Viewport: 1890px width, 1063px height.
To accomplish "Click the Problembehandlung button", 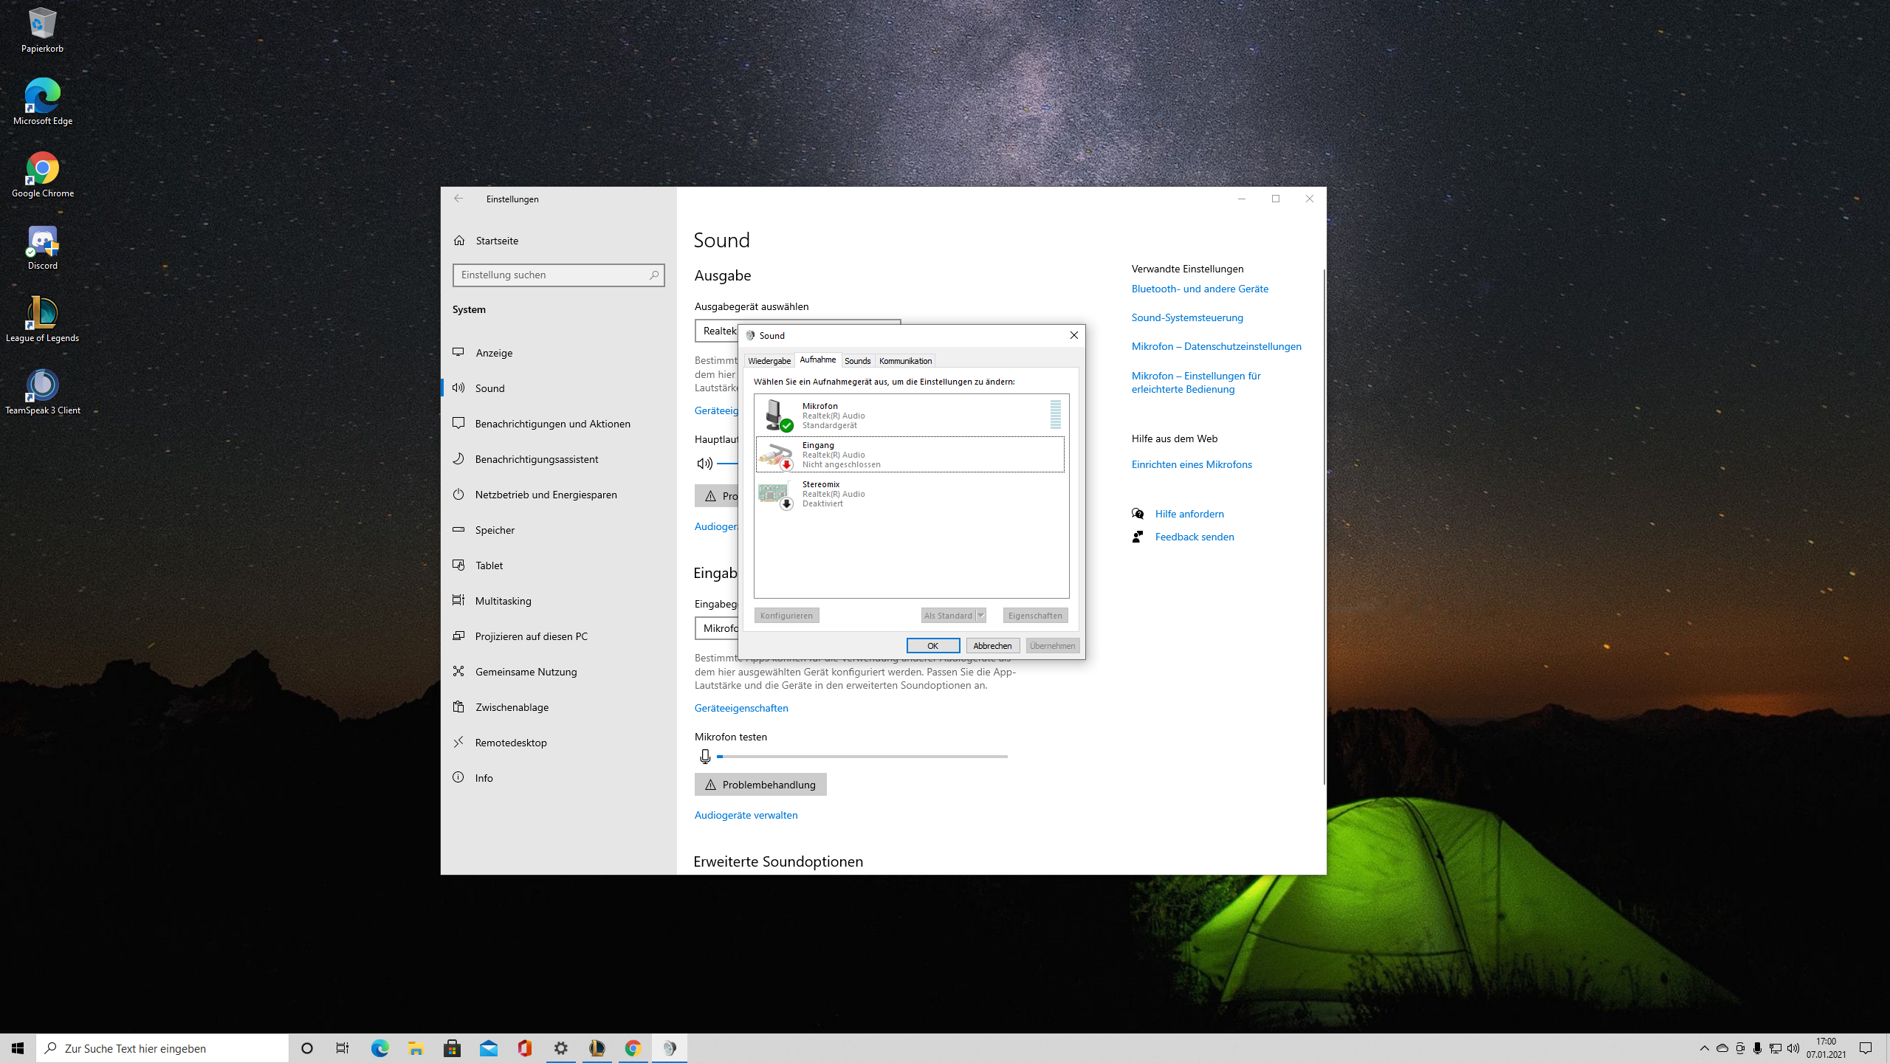I will [x=760, y=784].
